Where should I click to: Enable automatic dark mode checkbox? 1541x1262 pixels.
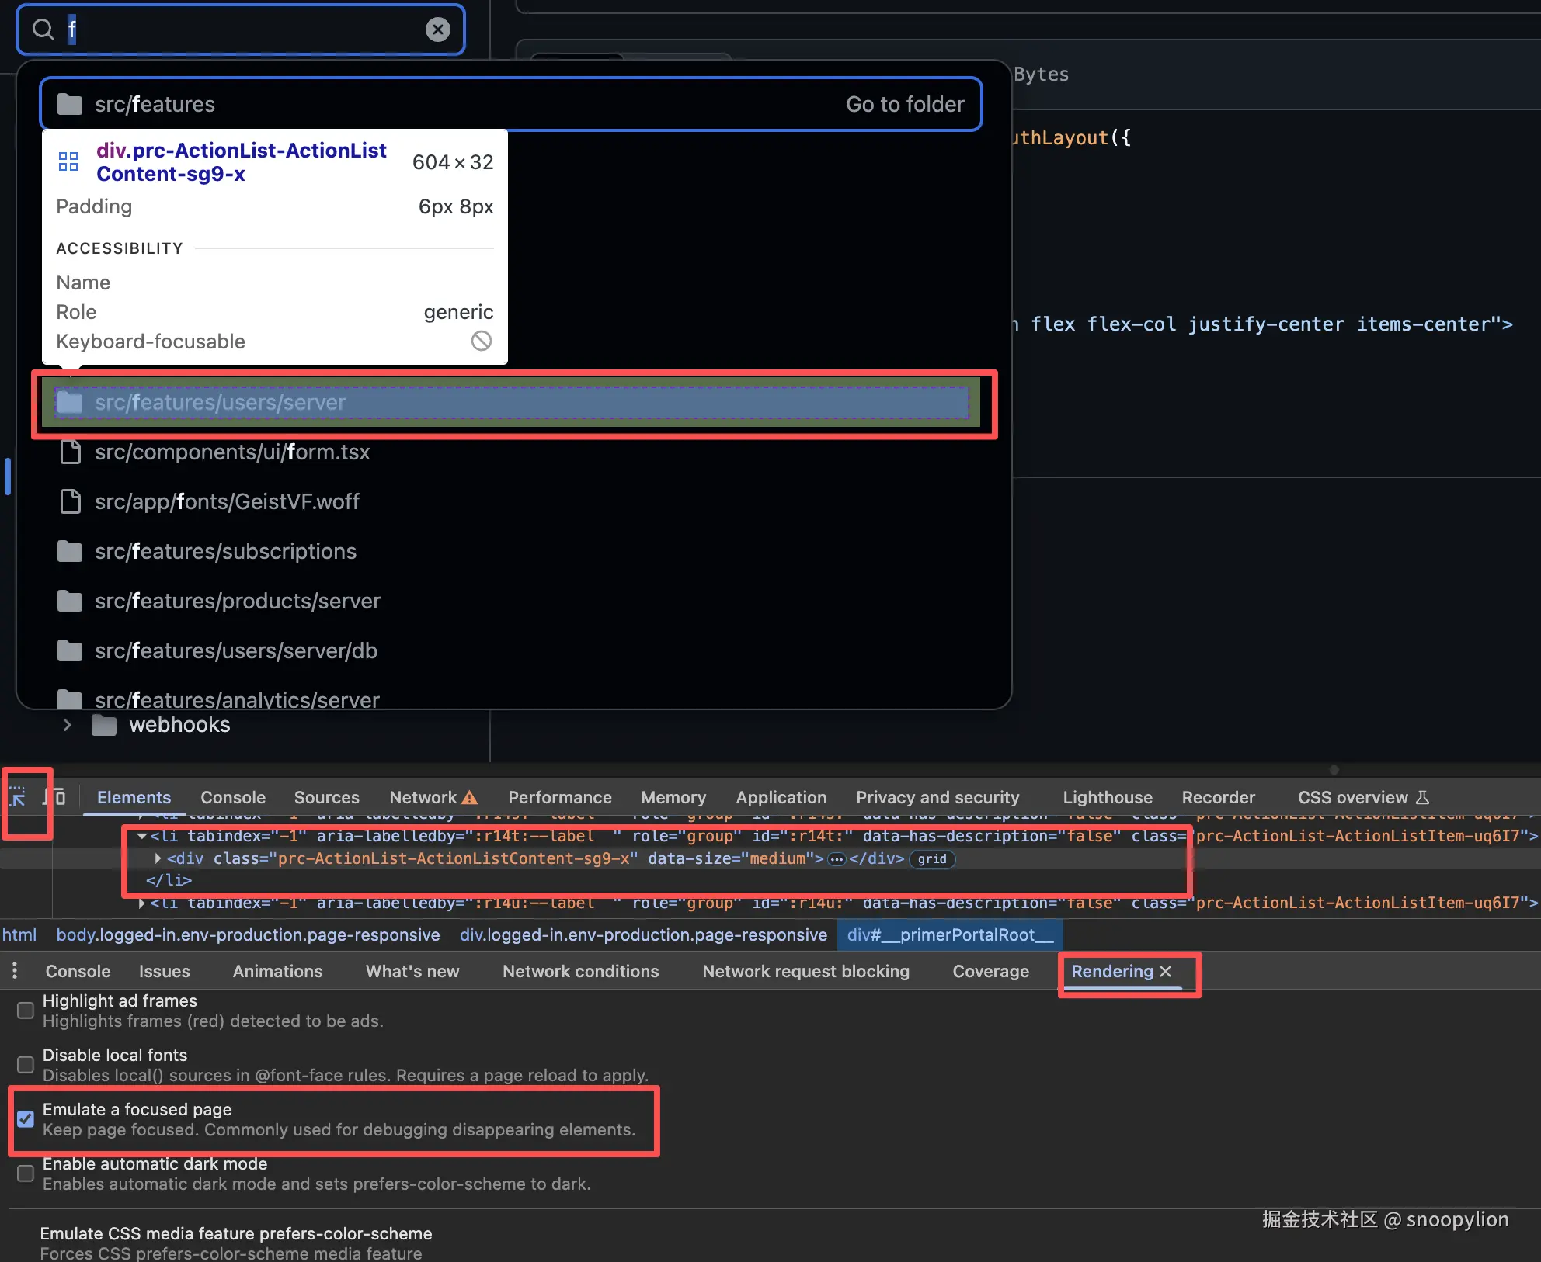26,1173
